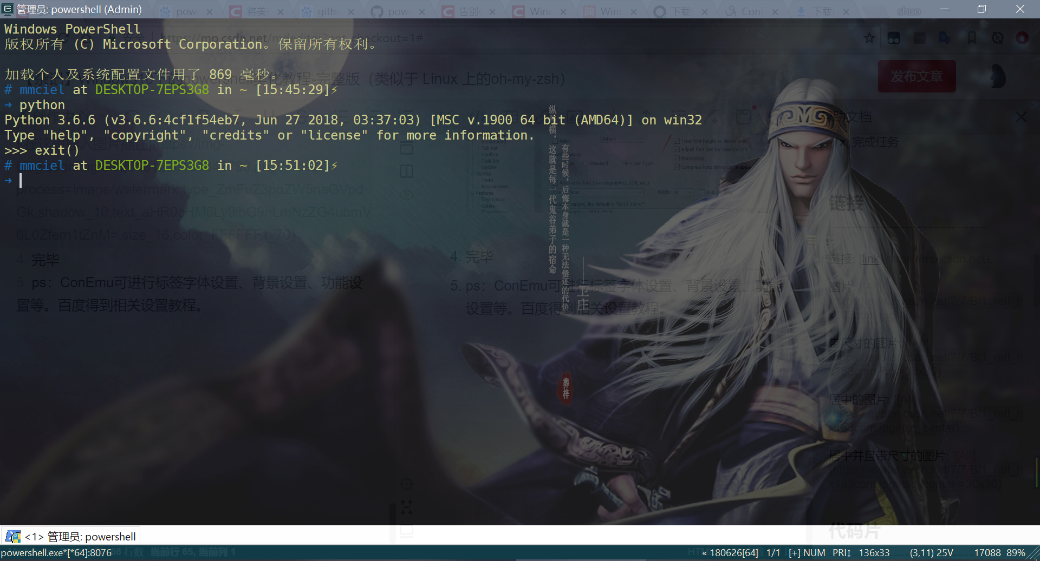The width and height of the screenshot is (1040, 561).
Task: Click the '« 180626[64]' version field in status bar
Action: click(x=730, y=553)
